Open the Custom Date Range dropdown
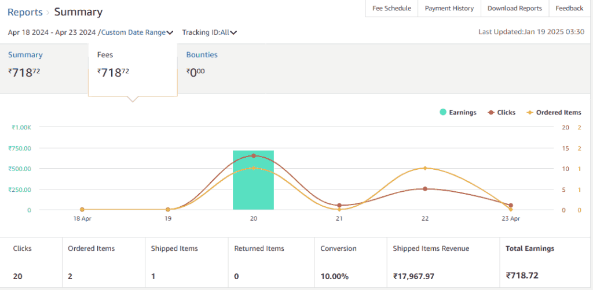593x290 pixels. click(137, 32)
